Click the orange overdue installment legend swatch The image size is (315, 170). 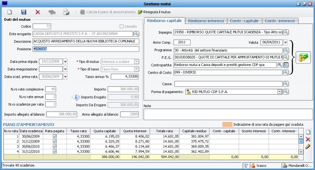(226, 124)
